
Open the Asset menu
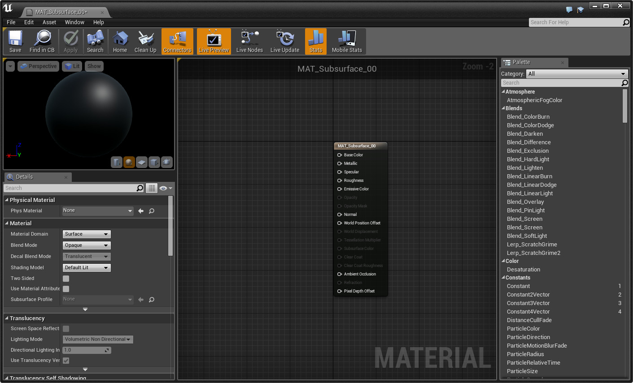coord(49,22)
